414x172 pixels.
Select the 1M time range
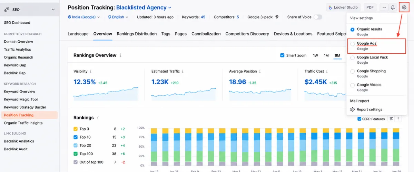pos(326,55)
